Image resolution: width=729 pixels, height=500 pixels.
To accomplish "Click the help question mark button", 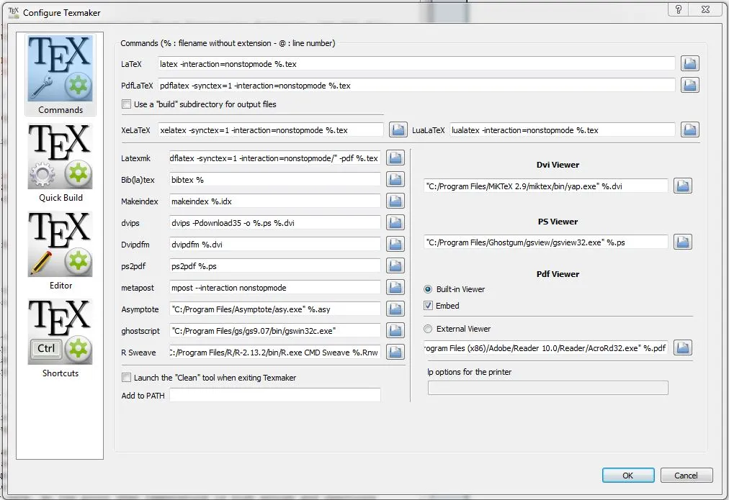I will click(x=679, y=9).
